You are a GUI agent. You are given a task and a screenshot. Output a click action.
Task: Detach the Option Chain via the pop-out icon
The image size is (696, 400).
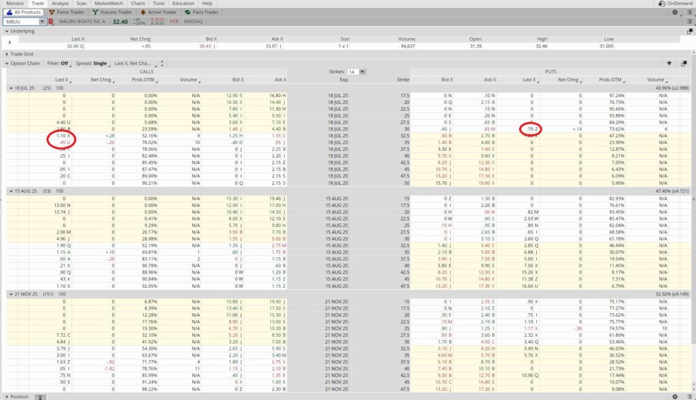coord(683,62)
